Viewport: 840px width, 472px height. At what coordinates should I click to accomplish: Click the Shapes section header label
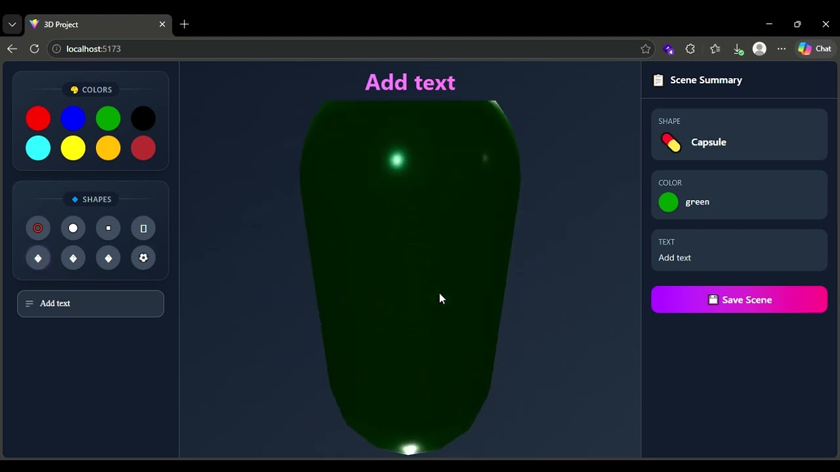tap(91, 199)
